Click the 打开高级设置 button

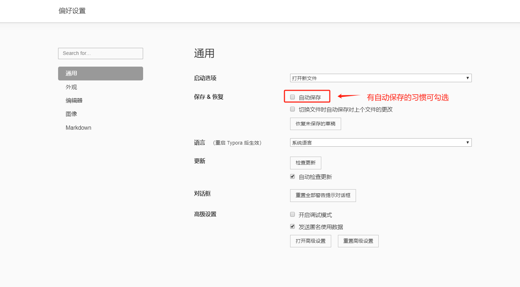310,241
